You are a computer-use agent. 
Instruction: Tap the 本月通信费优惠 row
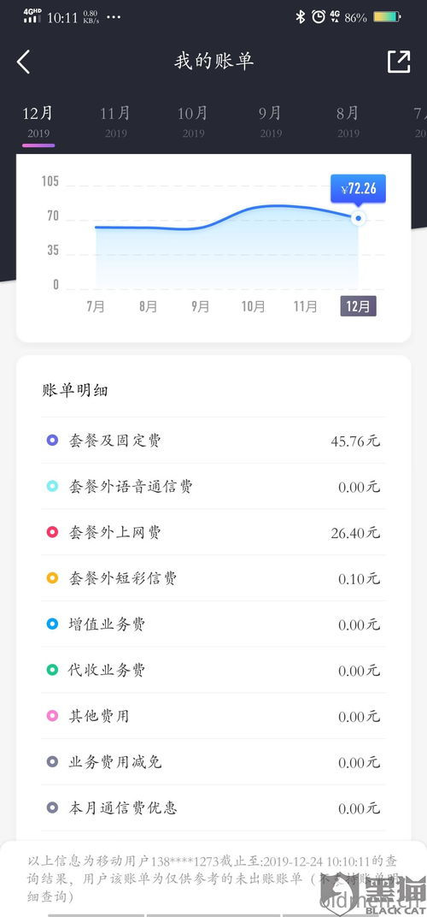pyautogui.click(x=213, y=808)
